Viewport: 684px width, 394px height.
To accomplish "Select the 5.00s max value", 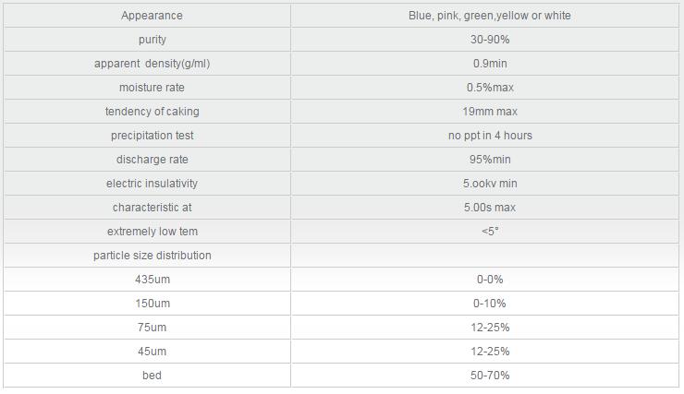I will 490,208.
